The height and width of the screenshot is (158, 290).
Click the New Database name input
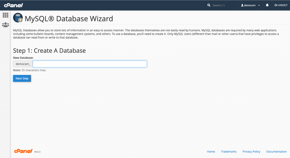pyautogui.click(x=90, y=64)
